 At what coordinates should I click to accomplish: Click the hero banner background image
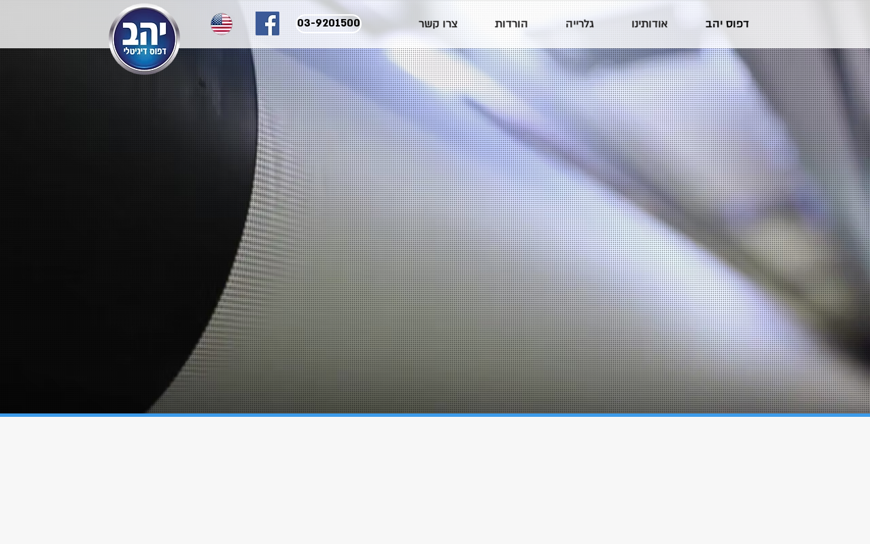[x=435, y=231]
